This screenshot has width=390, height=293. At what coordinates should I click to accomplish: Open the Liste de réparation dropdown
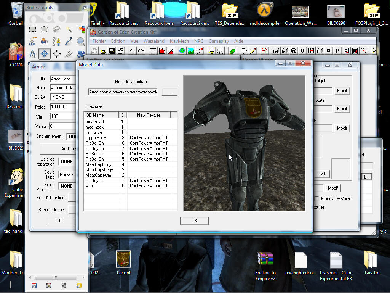(x=67, y=162)
